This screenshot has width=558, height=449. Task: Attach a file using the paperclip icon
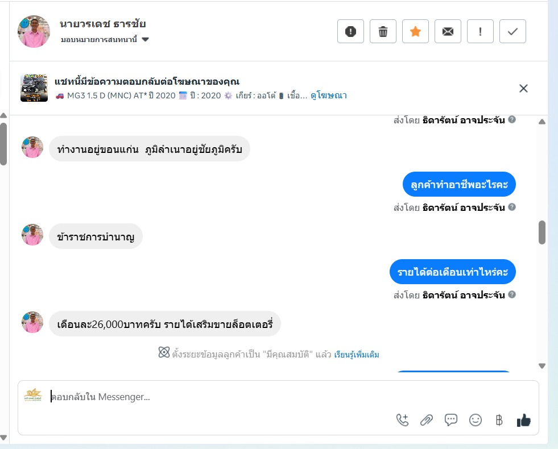click(x=427, y=420)
